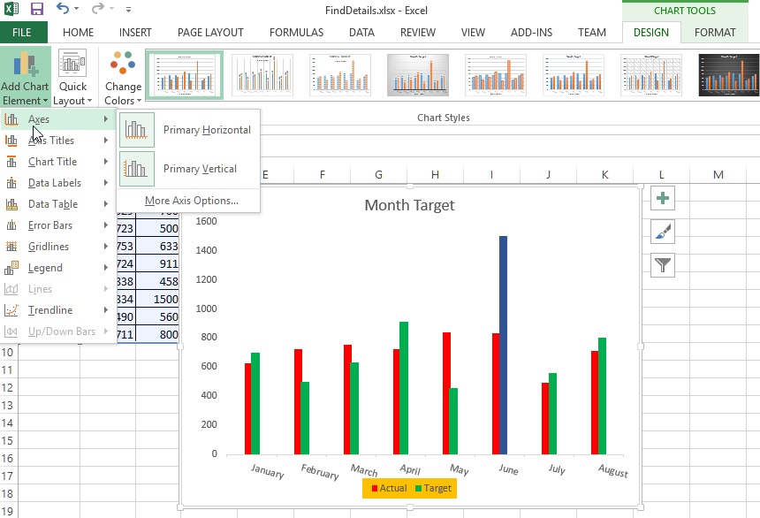The height and width of the screenshot is (518, 760).
Task: Click the Save icon in quick access toolbar
Action: coord(36,9)
